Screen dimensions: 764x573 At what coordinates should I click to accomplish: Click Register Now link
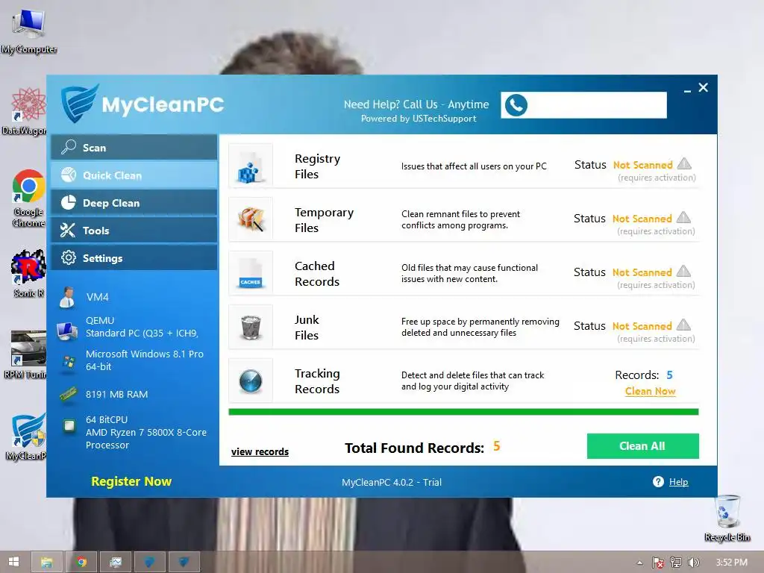(131, 481)
